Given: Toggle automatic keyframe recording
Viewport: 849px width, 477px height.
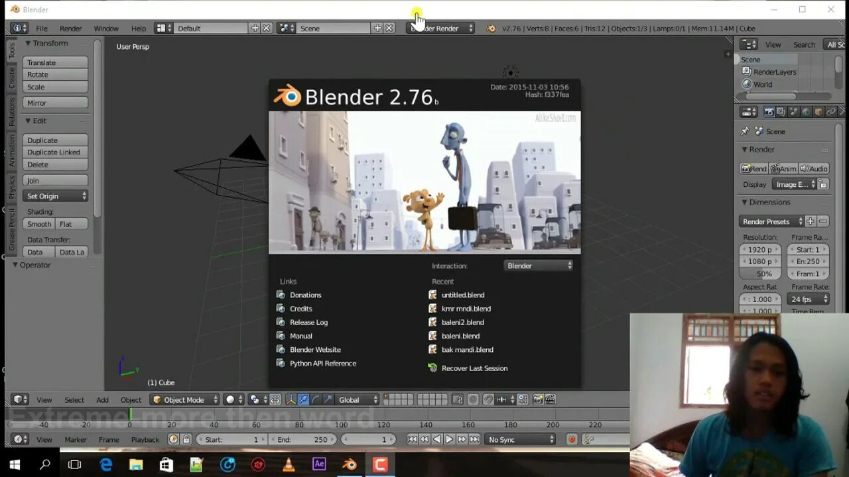Looking at the screenshot, I should coord(572,439).
